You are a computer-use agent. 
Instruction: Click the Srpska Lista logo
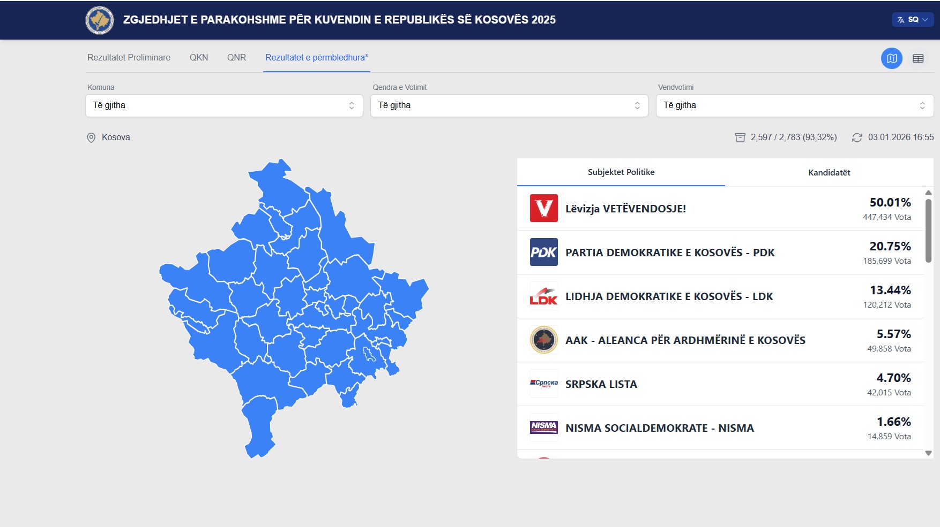tap(543, 384)
